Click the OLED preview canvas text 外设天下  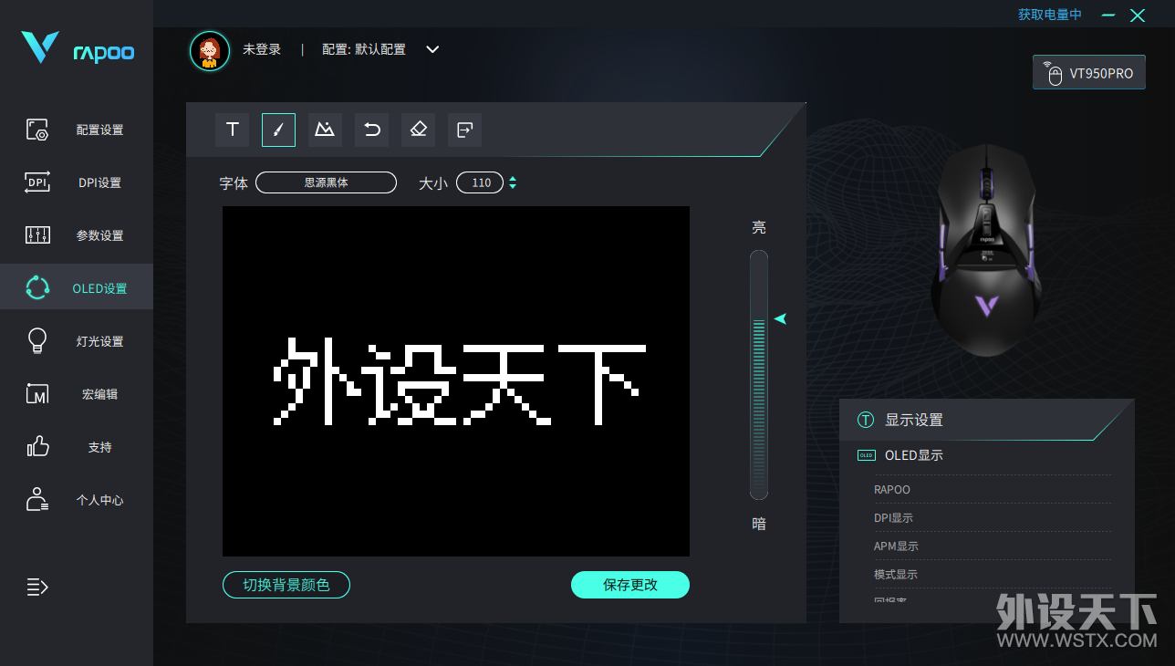(460, 381)
